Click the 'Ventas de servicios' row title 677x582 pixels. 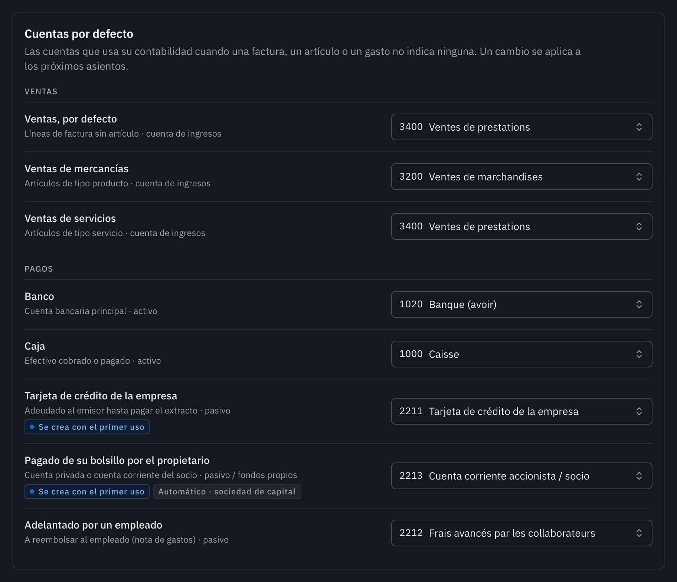[x=70, y=218]
